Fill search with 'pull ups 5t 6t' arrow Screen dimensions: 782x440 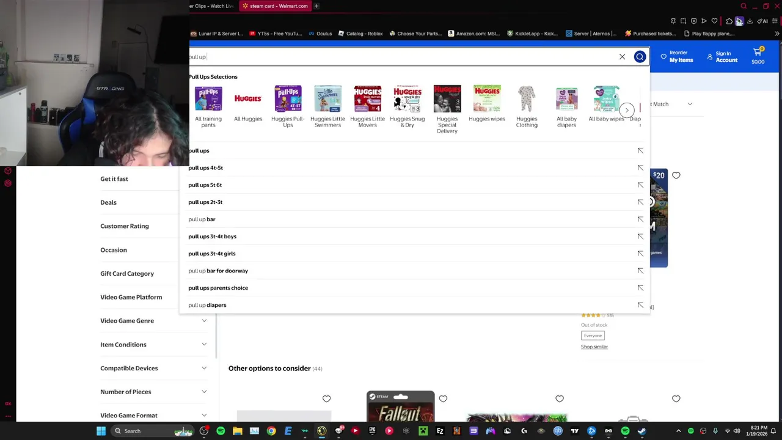pos(640,185)
